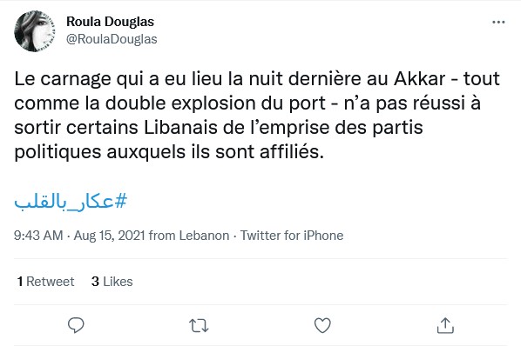Visit the @RoulaDouglas handle link
The width and height of the screenshot is (521, 346).
coord(112,39)
